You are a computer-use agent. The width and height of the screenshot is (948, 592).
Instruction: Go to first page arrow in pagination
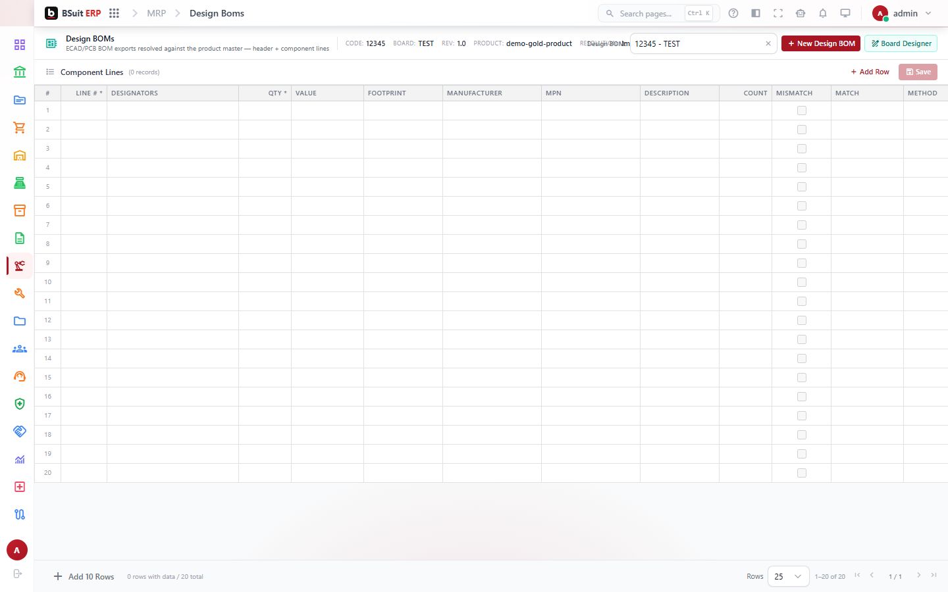click(857, 576)
